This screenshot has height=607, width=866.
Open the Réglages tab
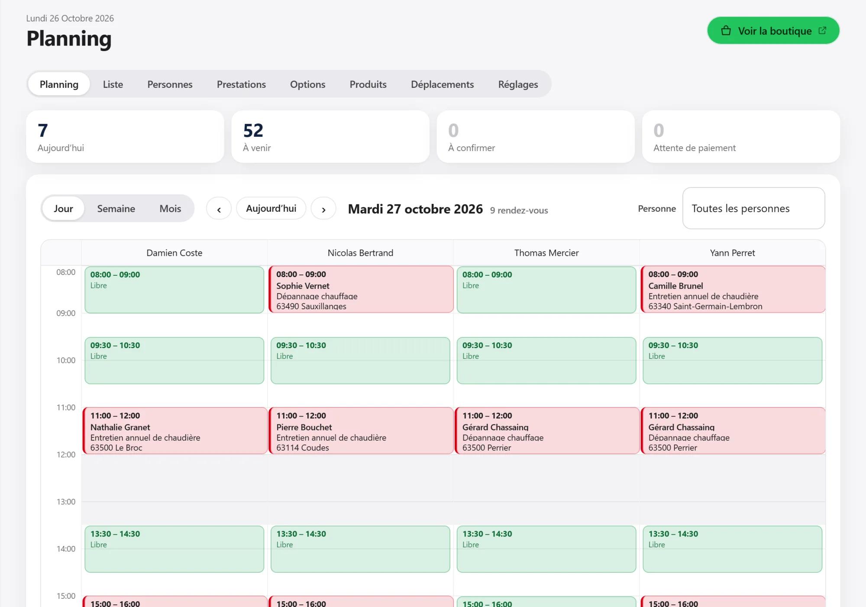pyautogui.click(x=518, y=84)
